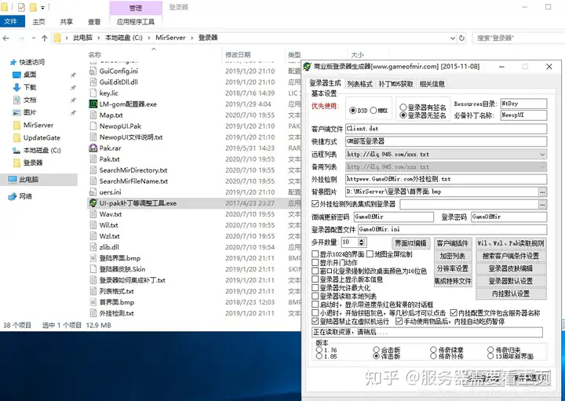Click the 网络 network icon in sidebar

pos(13,196)
